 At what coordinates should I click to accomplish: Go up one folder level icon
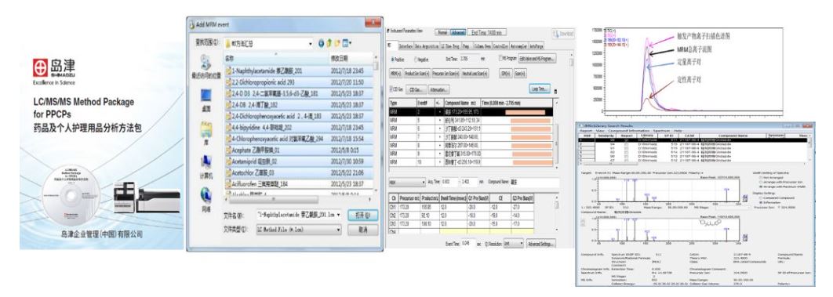click(x=329, y=43)
